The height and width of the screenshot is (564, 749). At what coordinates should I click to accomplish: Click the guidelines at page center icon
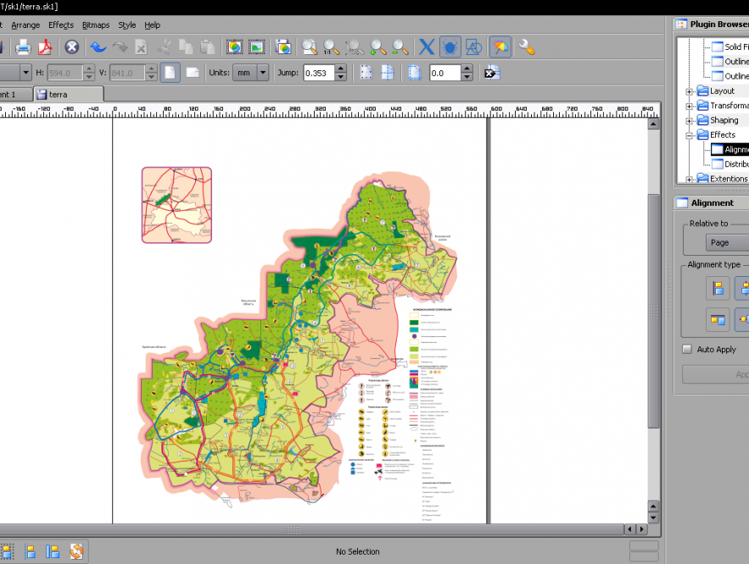point(388,73)
